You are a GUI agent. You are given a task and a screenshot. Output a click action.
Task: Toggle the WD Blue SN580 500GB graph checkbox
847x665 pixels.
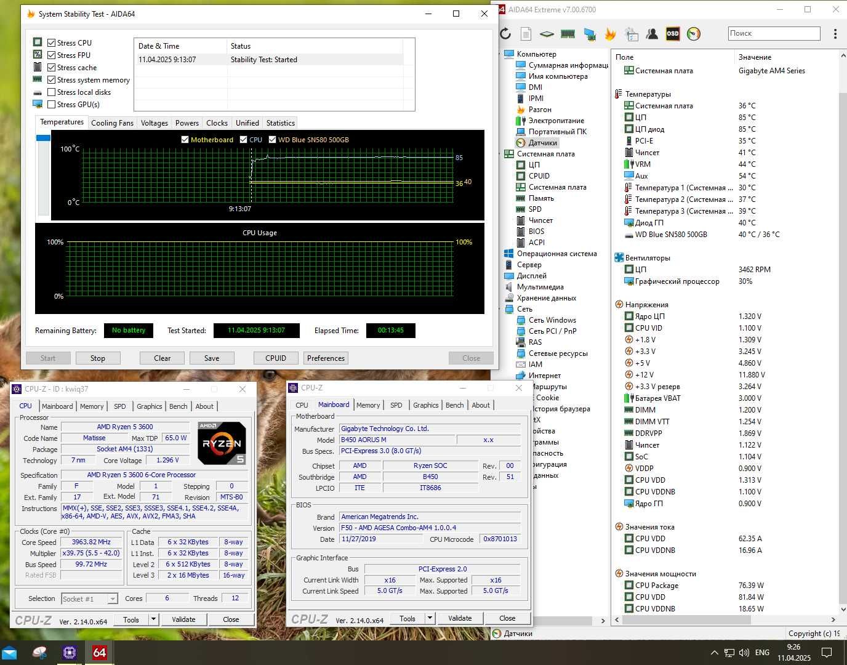click(272, 140)
